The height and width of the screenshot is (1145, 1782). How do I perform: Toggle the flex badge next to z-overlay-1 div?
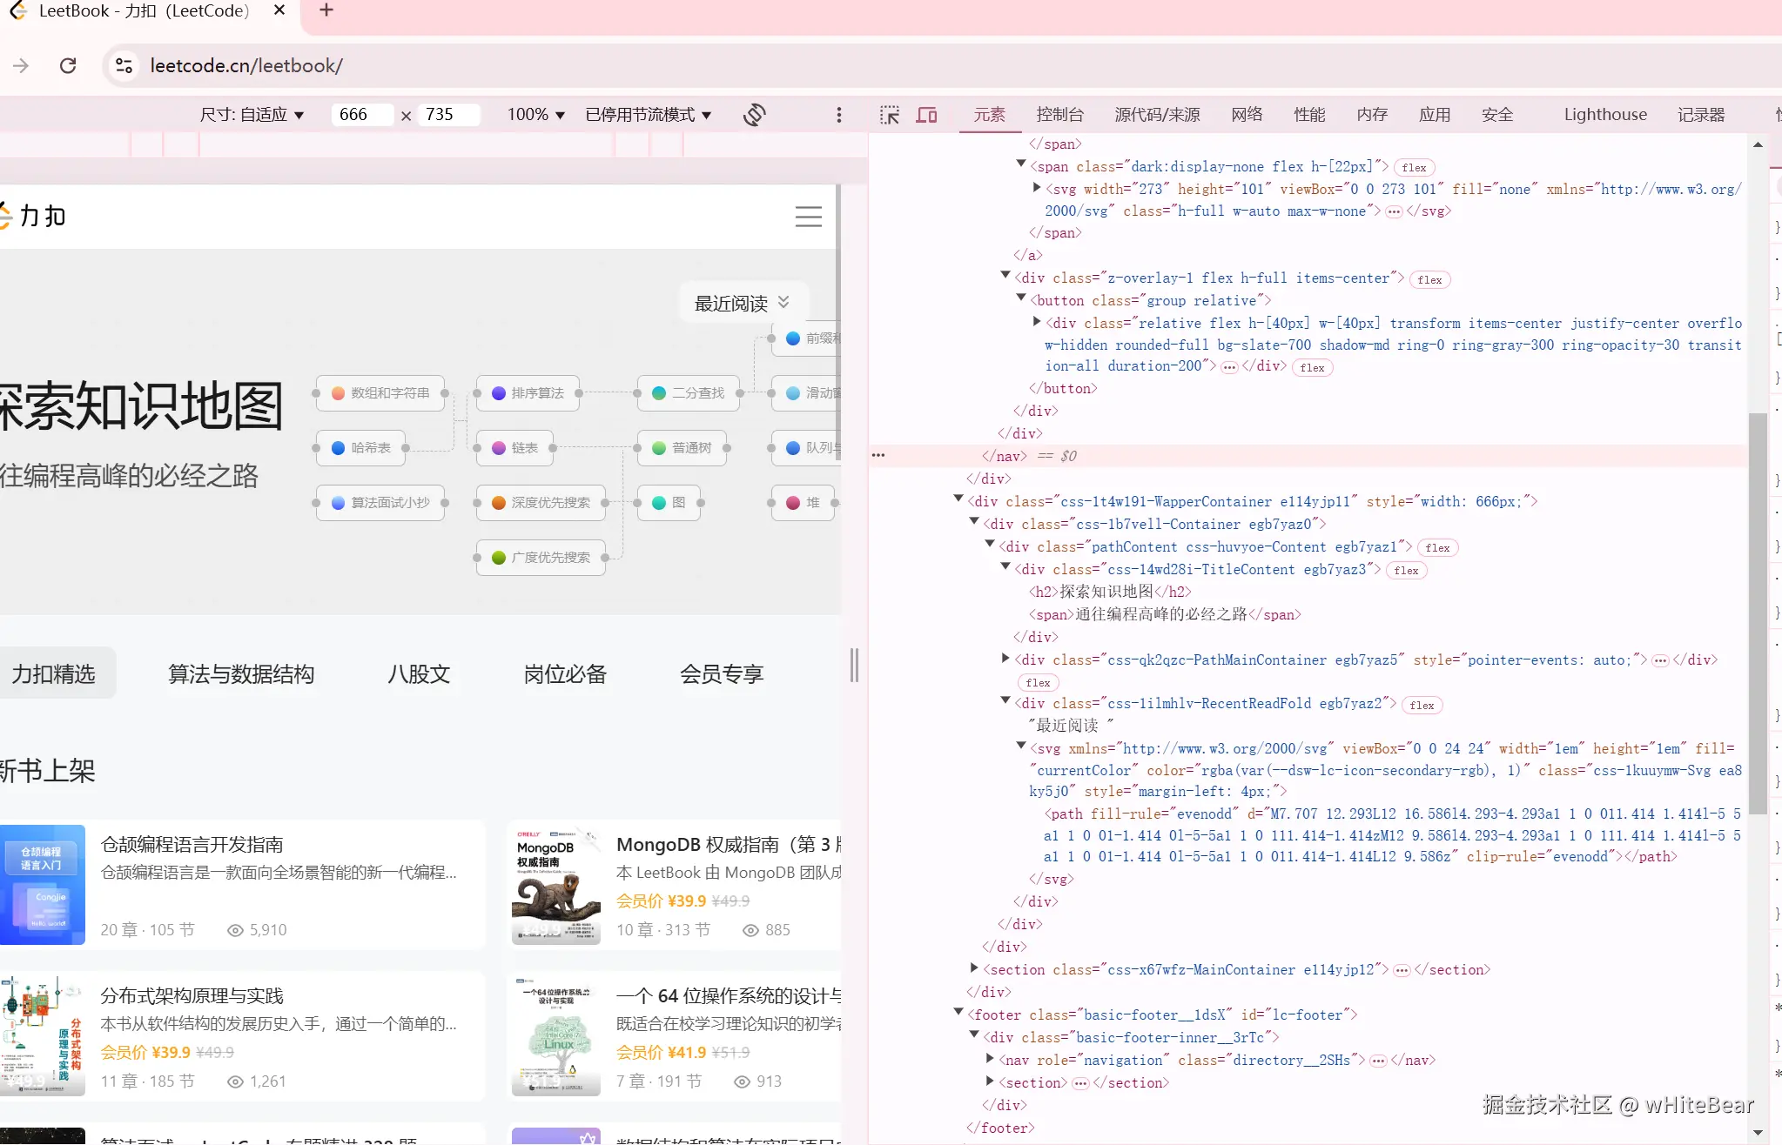[1429, 278]
